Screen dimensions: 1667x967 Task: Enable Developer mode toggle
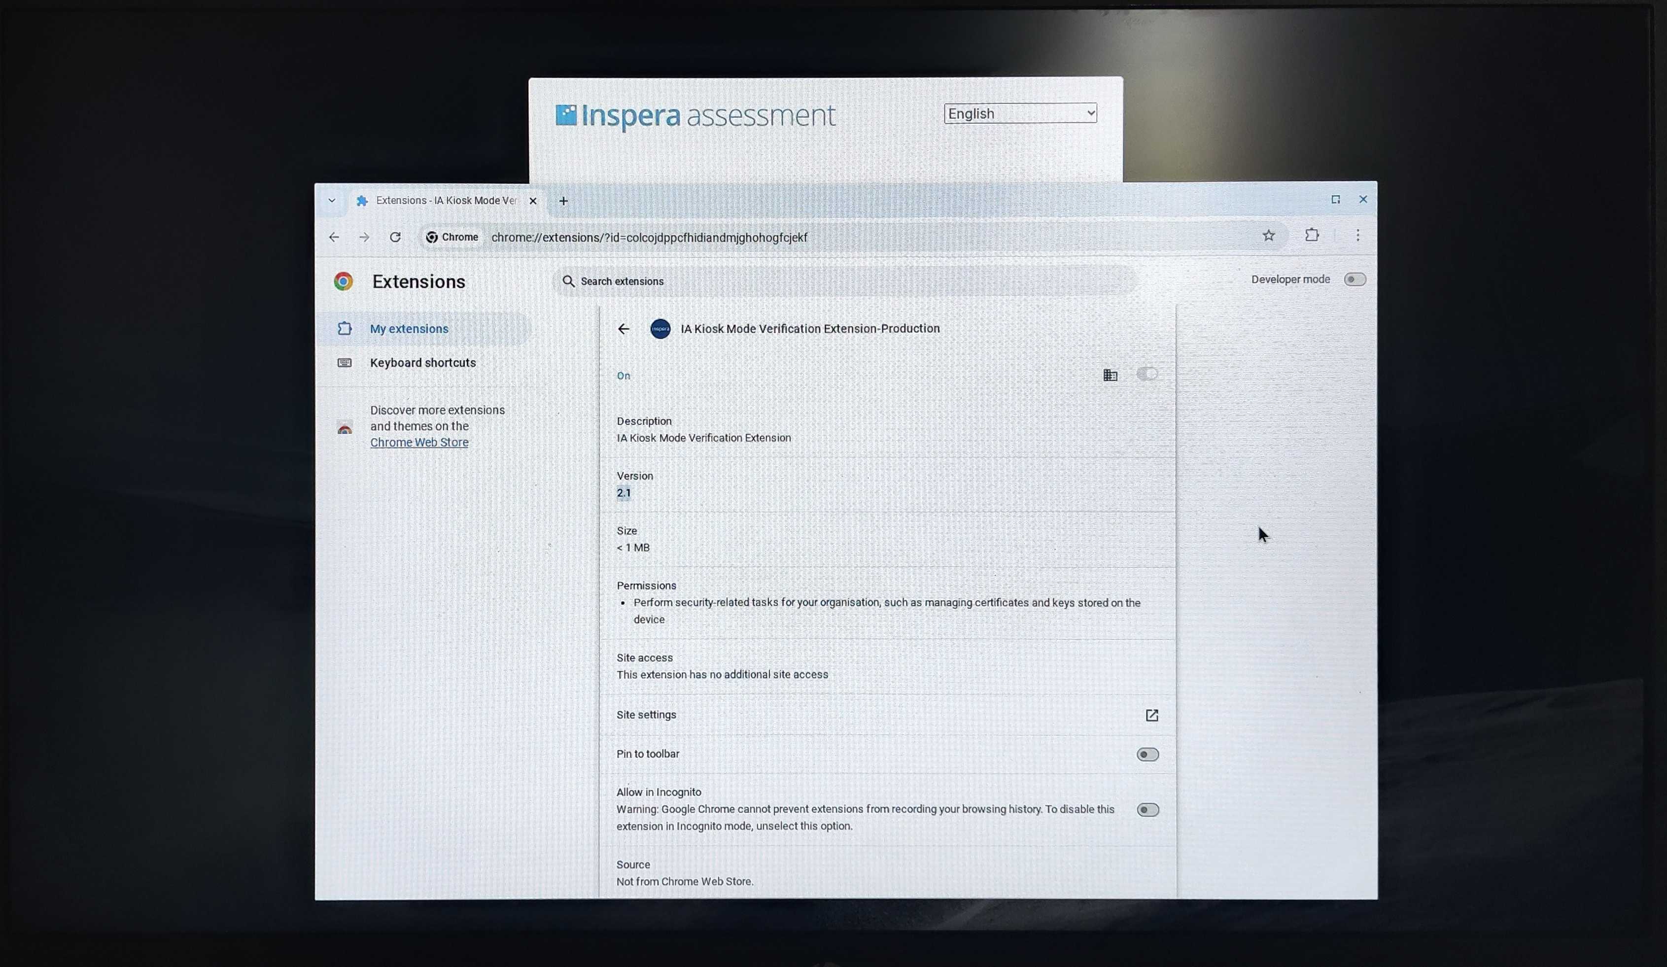1354,279
